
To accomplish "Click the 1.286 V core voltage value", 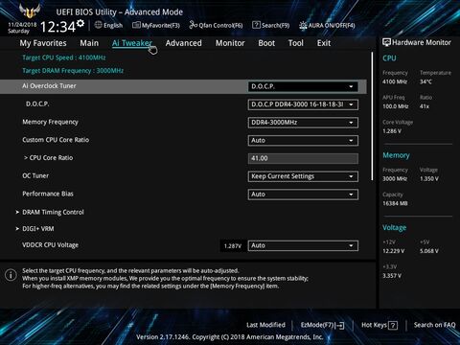I will [392, 131].
